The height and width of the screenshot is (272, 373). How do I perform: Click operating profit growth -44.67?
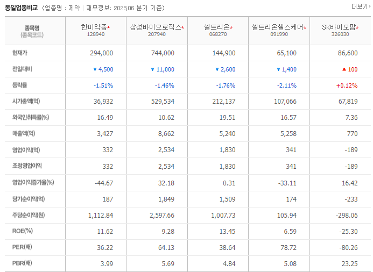[x=104, y=183]
